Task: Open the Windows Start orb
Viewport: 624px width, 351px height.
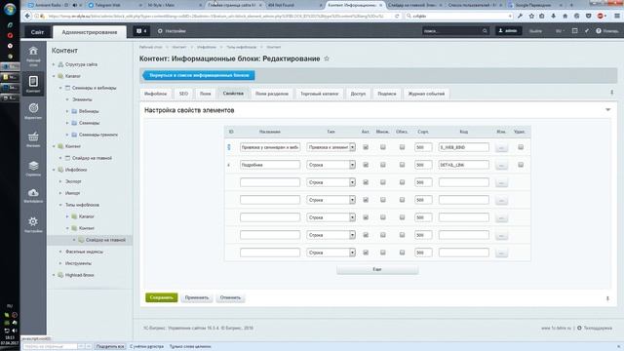Action: tap(10, 8)
